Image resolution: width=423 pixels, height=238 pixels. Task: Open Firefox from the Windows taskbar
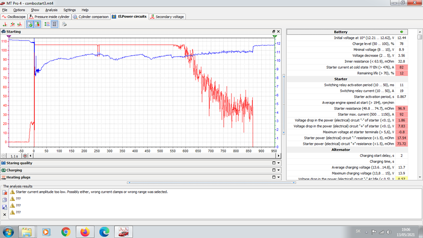pos(85,232)
